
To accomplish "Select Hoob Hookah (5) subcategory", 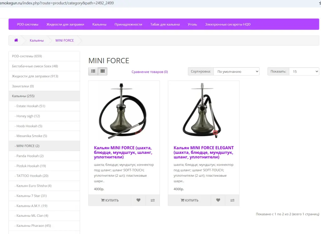I will coord(44,126).
